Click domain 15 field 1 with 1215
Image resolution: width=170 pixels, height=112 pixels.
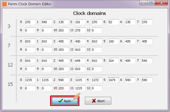47,80
